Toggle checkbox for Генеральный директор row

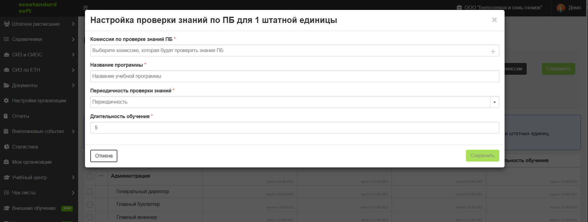tap(90, 192)
